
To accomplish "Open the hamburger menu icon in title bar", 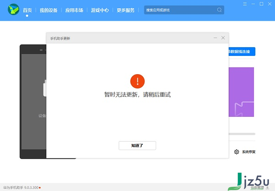I will (x=245, y=4).
